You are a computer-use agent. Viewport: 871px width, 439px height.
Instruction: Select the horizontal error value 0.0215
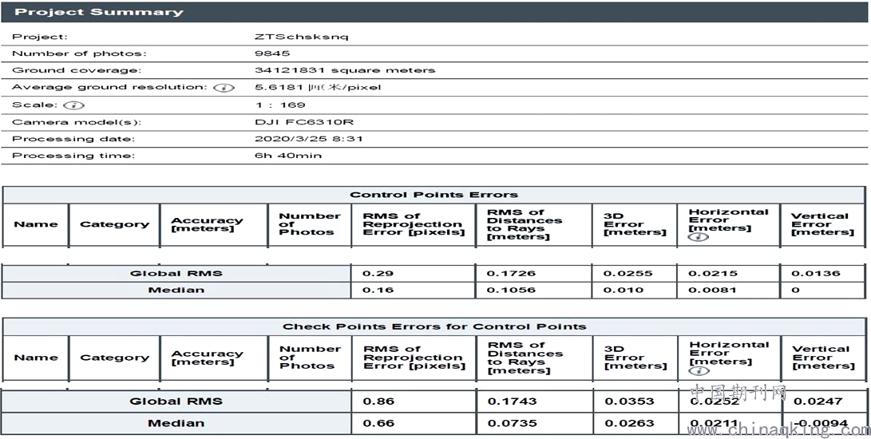point(713,274)
